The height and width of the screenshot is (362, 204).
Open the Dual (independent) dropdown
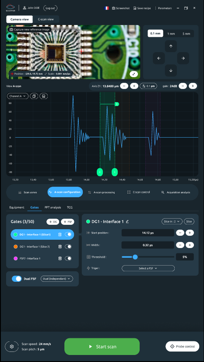[57, 279]
